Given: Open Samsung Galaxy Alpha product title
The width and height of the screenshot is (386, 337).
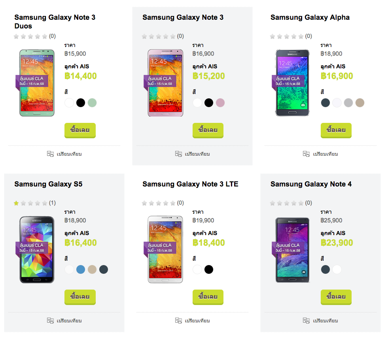Looking at the screenshot, I should tap(310, 17).
